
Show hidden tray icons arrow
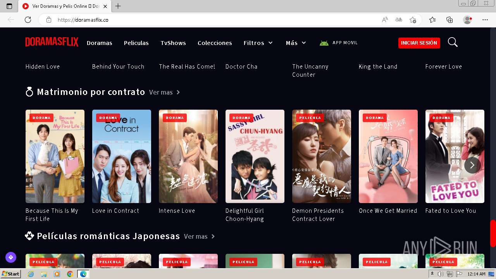[433, 274]
